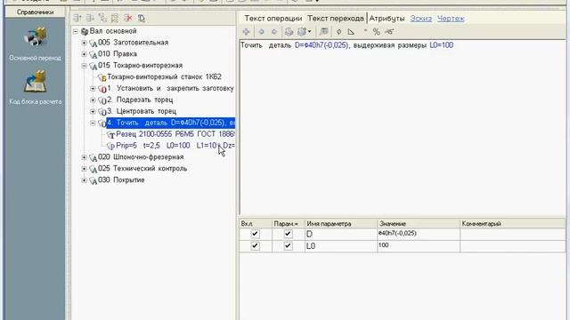
Task: Expand the 005 Заготовительная operation
Action: click(x=84, y=43)
